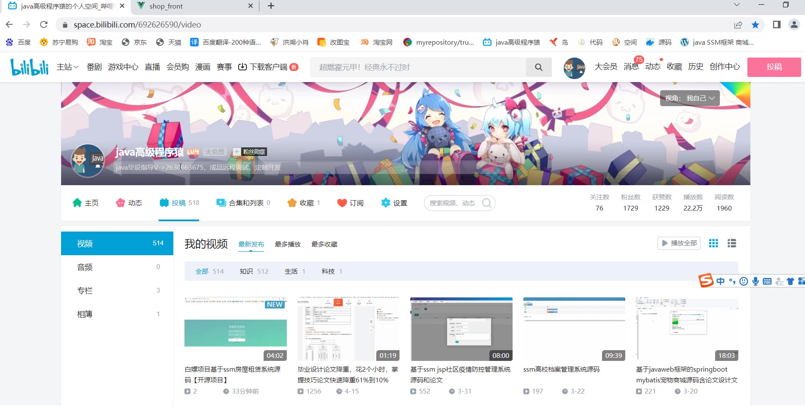Select the 合集和列表 profile tab
Image resolution: width=805 pixels, height=409 pixels.
click(243, 203)
